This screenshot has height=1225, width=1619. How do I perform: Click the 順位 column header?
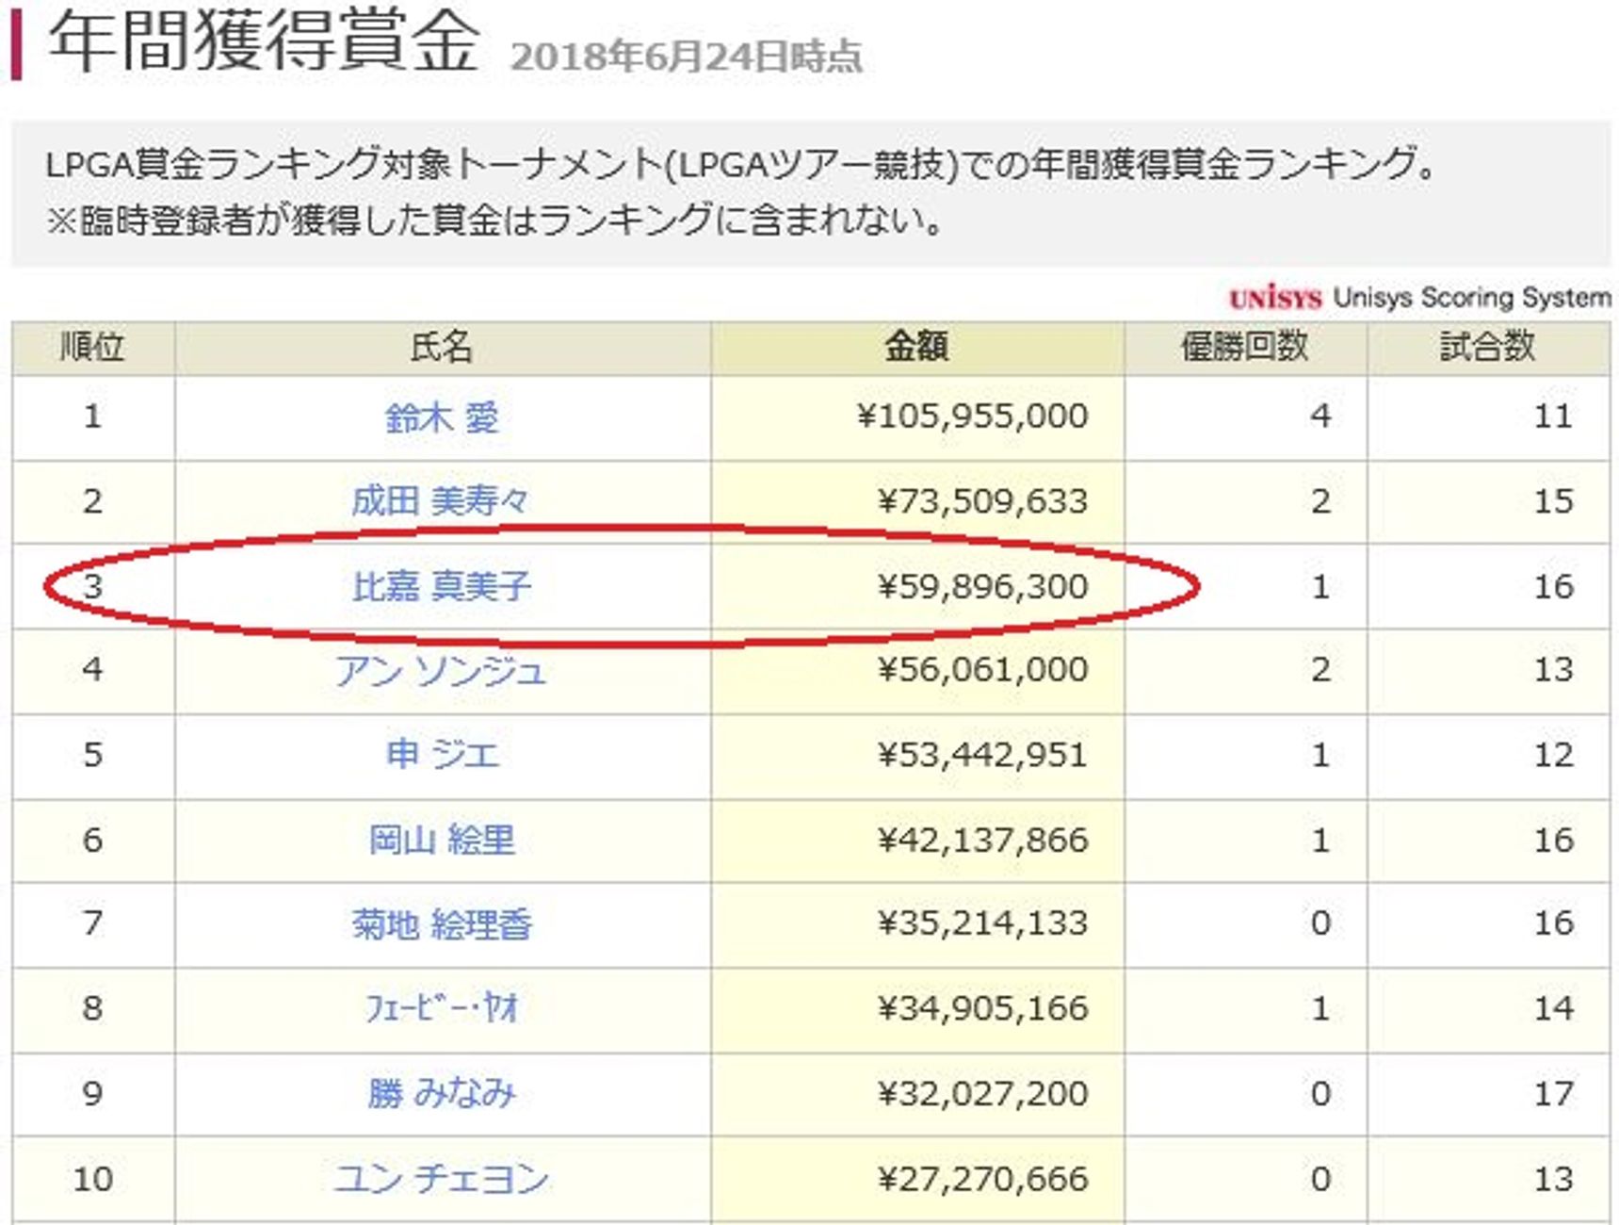[x=92, y=347]
